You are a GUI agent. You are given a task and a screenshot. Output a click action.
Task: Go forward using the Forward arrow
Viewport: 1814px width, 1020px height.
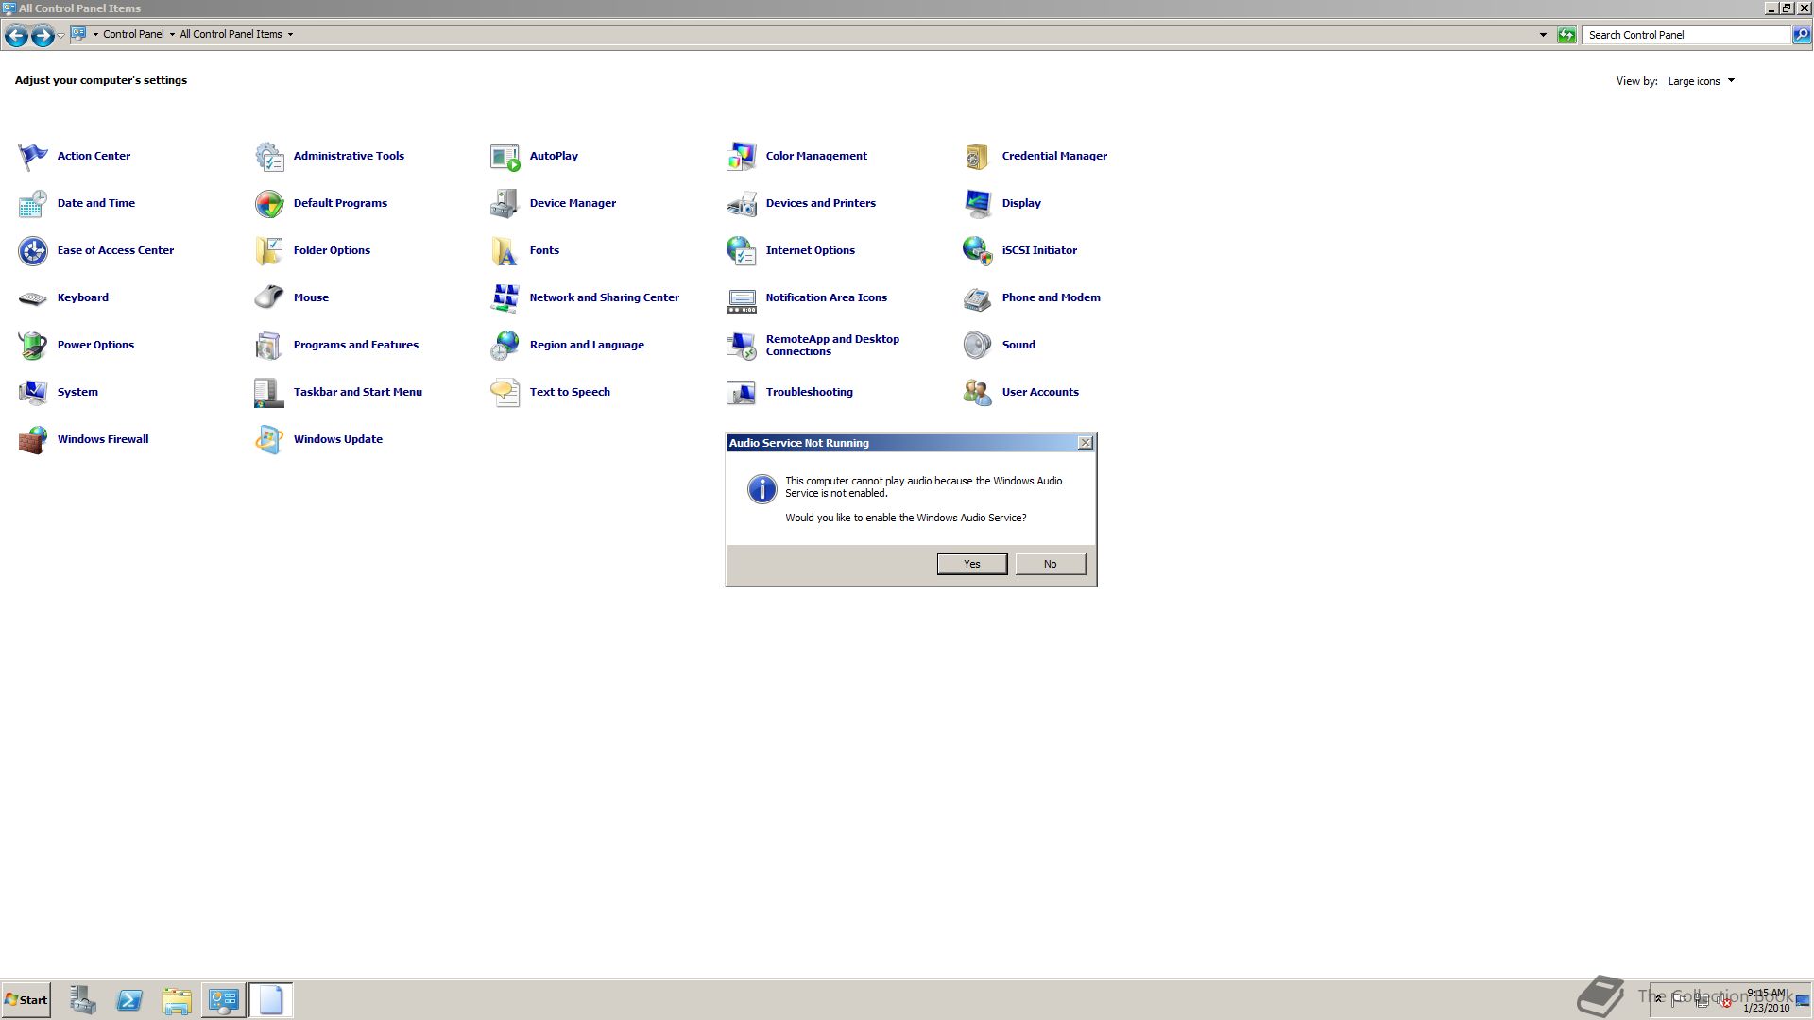pos(43,36)
